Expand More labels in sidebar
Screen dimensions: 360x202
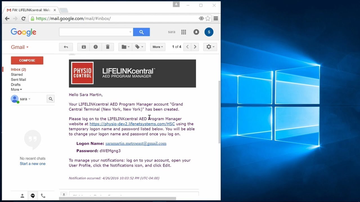pyautogui.click(x=16, y=89)
